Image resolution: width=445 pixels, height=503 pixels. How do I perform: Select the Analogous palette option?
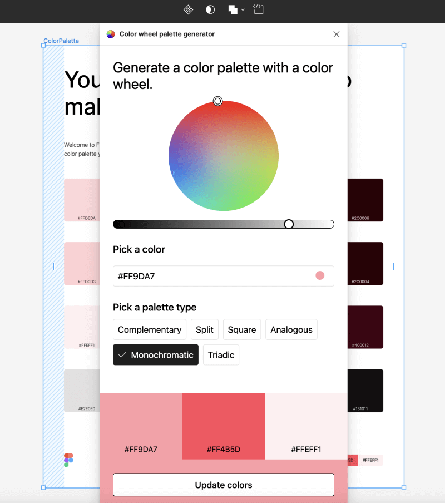click(x=291, y=329)
